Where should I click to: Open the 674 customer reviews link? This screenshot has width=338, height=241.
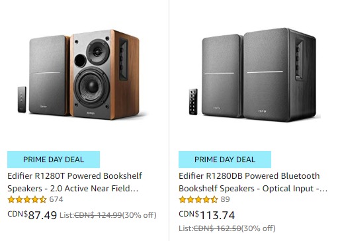coord(56,199)
